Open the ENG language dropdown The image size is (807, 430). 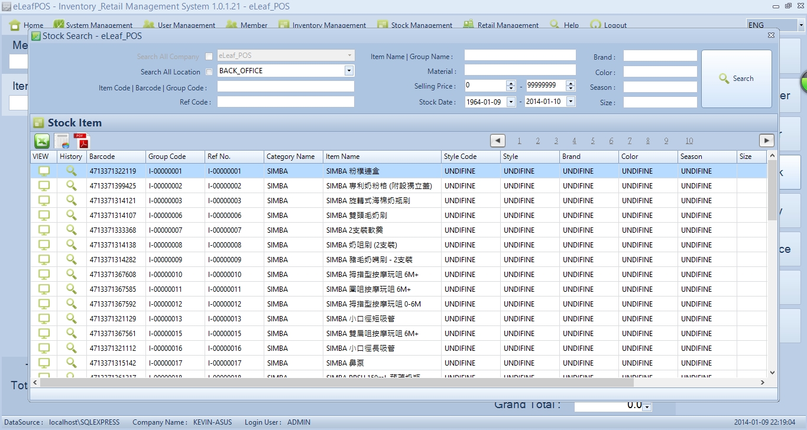[801, 25]
